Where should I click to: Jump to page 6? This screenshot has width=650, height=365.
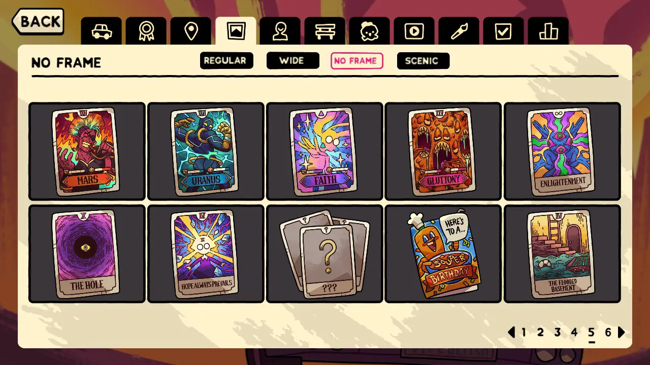click(608, 333)
